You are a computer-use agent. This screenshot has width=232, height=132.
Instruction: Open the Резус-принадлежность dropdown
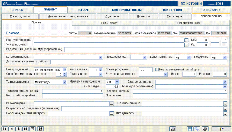click(x=165, y=74)
